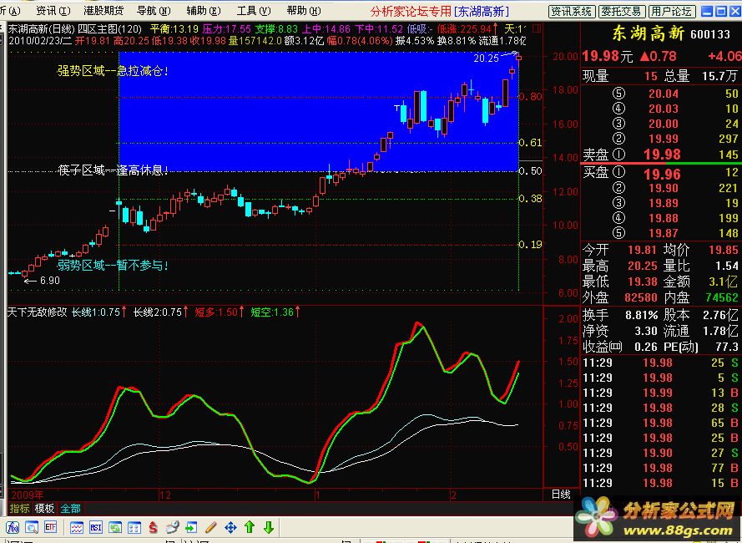Click the magnifier search window icon
This screenshot has height=543, width=742.
[32, 527]
